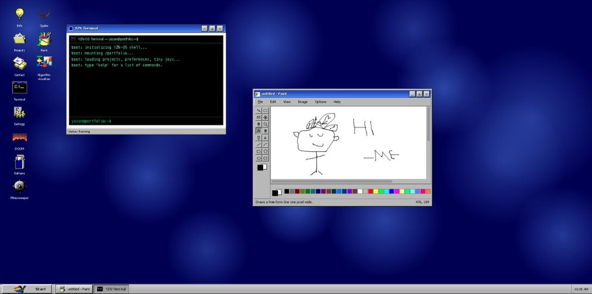The image size is (592, 294).
Task: Choose the Eraser tool in Paint
Action: pos(258,117)
